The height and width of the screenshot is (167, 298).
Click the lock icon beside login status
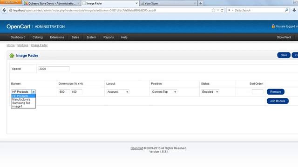[273, 26]
